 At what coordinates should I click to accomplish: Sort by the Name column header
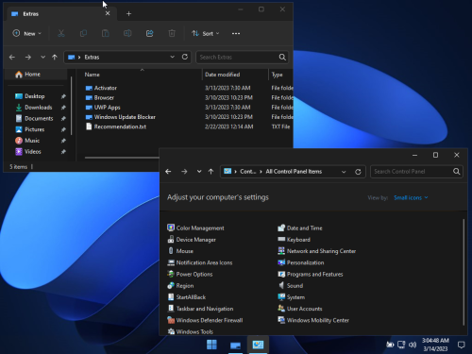pyautogui.click(x=92, y=75)
